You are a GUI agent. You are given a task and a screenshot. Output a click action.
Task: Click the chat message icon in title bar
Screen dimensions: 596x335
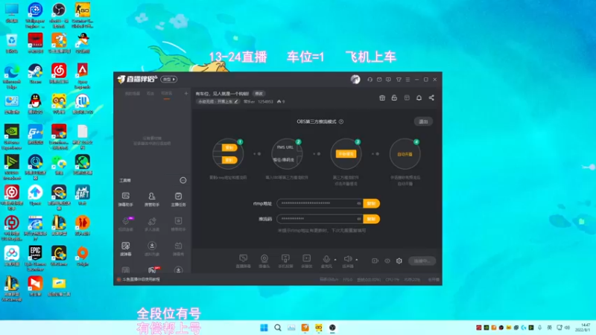388,80
